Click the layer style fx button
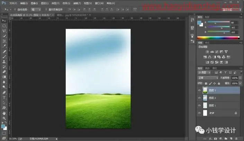This screenshot has height=141, width=244. 210,139
